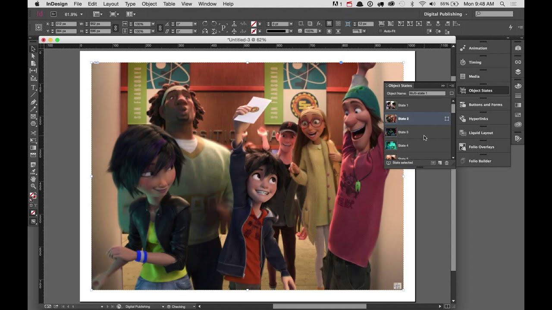
Task: Open the Folio Overlays panel
Action: click(483, 147)
